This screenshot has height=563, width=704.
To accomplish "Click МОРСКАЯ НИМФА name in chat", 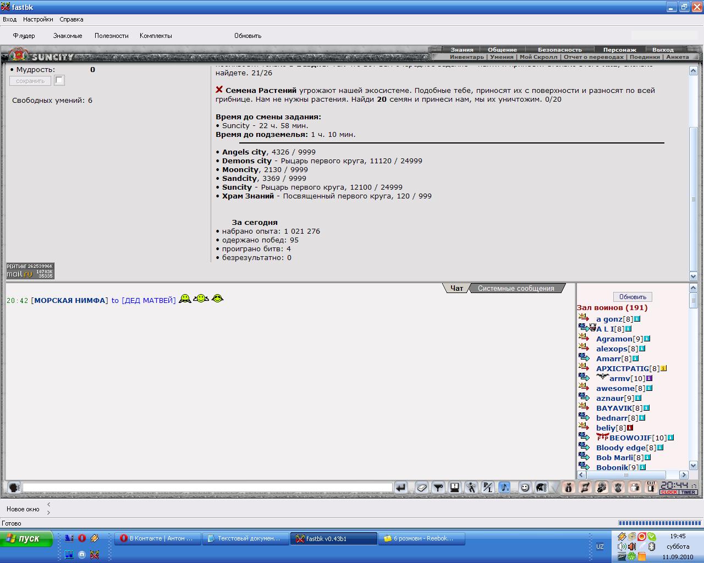I will [70, 300].
